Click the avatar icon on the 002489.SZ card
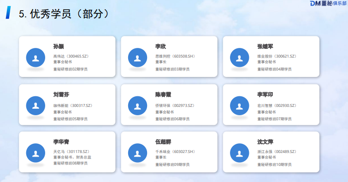 click(240, 153)
